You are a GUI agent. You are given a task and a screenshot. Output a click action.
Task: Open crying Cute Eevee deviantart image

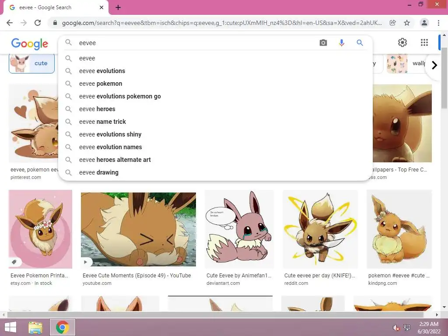point(239,229)
